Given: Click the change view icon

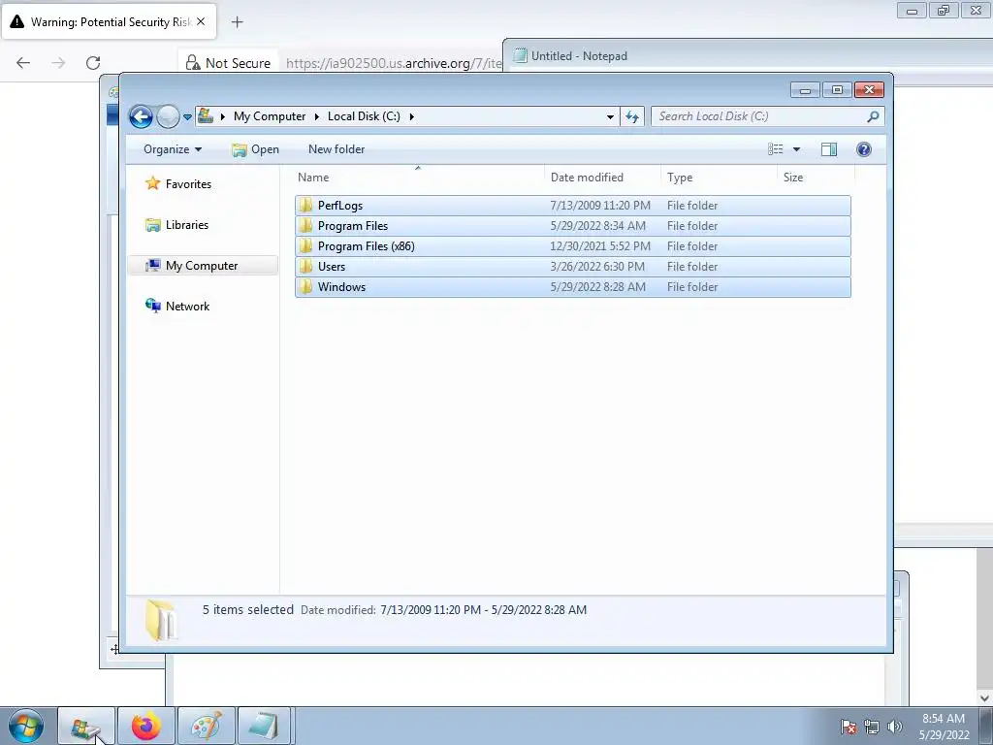Looking at the screenshot, I should point(776,149).
